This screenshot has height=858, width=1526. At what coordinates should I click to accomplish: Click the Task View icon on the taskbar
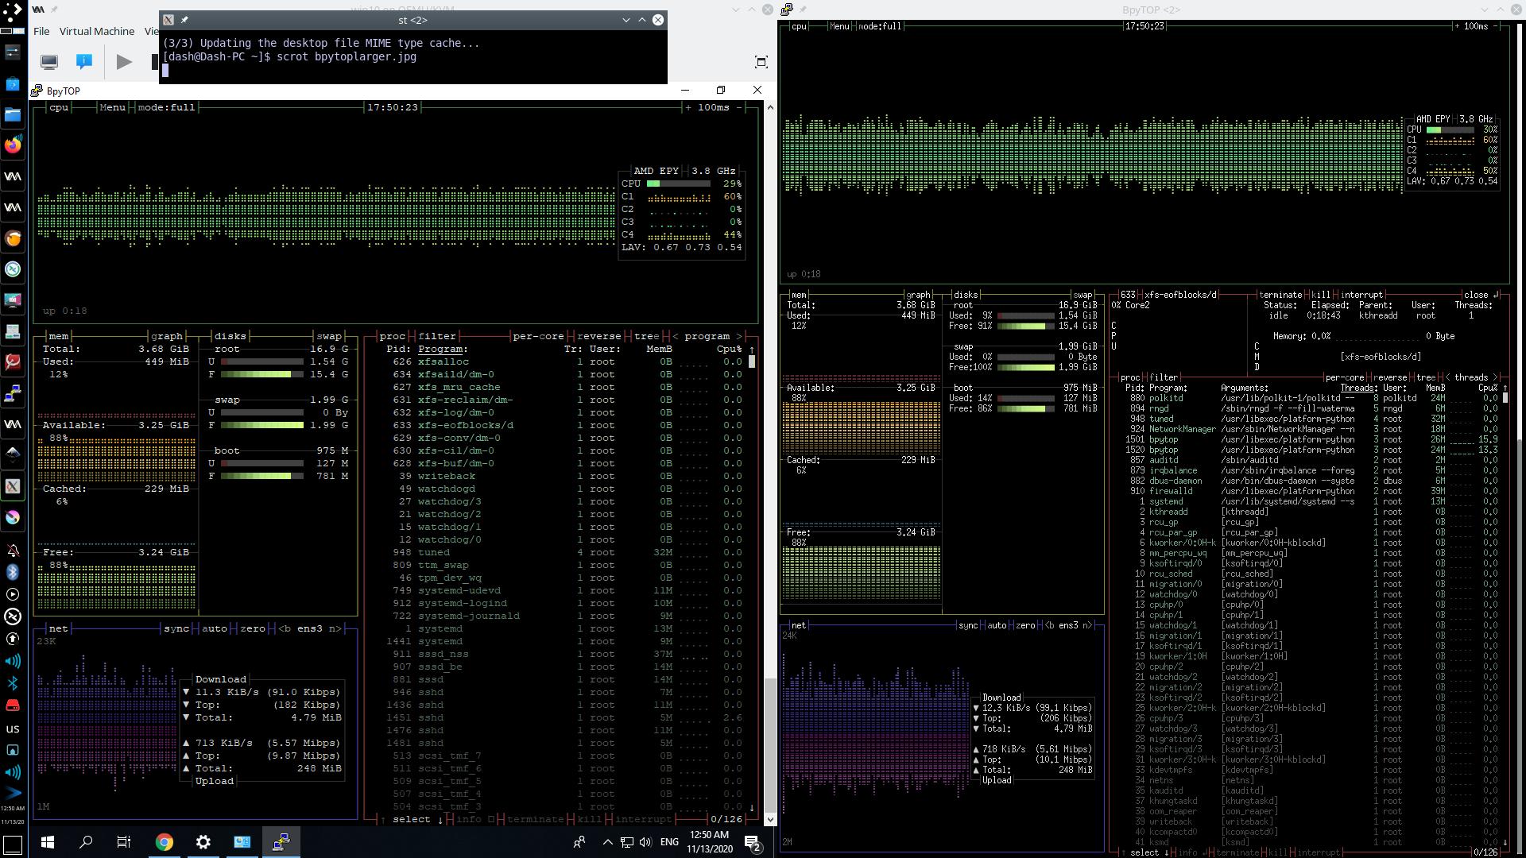(123, 842)
